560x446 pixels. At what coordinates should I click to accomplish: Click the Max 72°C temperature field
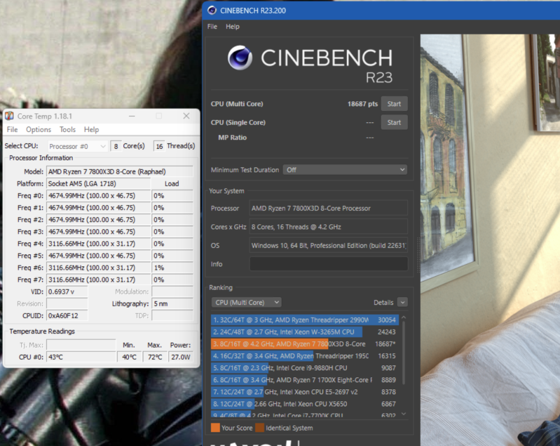(x=155, y=357)
